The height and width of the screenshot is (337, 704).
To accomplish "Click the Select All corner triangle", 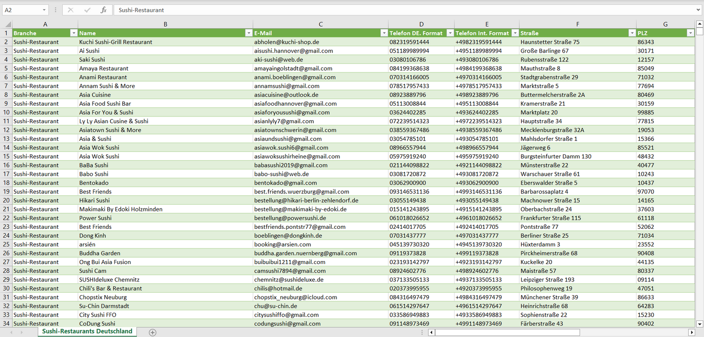I will coord(8,24).
